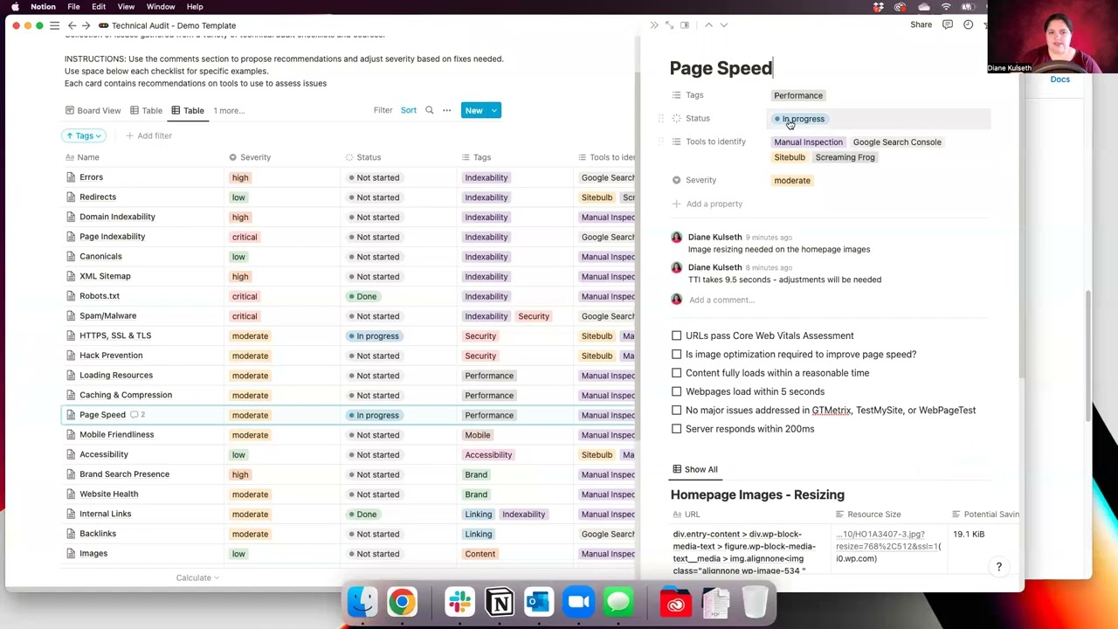Open the XML Sitemap row
1118x629 pixels.
pyautogui.click(x=105, y=276)
